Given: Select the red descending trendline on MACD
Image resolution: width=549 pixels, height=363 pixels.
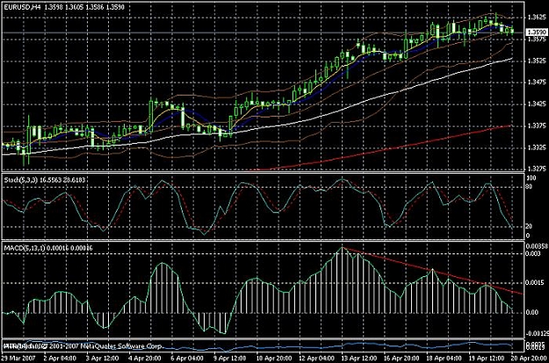Looking at the screenshot, I should click(x=432, y=270).
